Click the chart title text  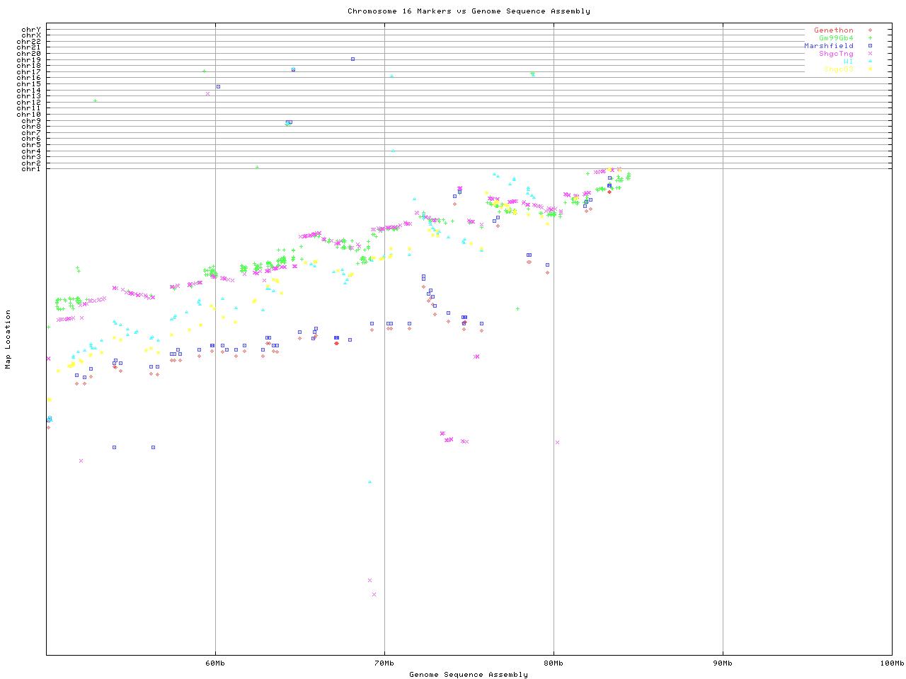(469, 11)
